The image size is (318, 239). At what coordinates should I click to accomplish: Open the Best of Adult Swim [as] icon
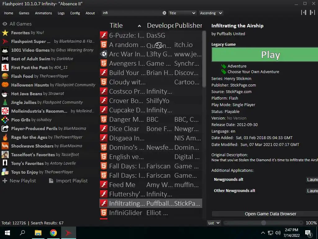click(5, 59)
